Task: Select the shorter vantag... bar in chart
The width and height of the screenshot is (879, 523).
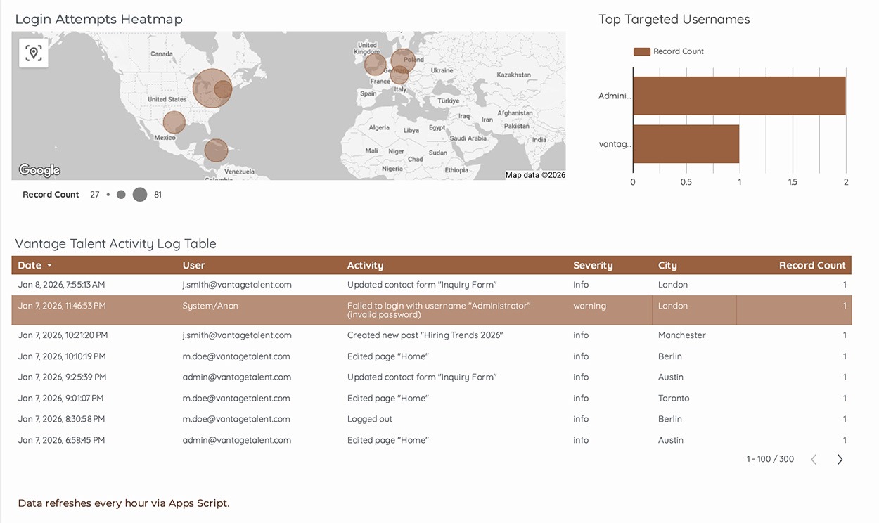Action: pos(686,144)
